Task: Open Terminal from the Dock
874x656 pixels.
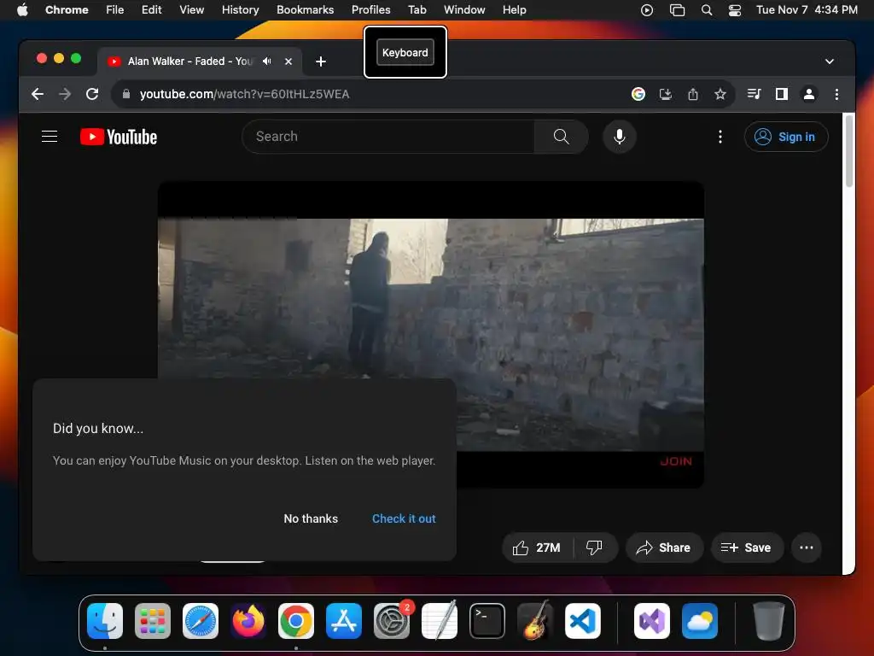Action: click(x=487, y=621)
